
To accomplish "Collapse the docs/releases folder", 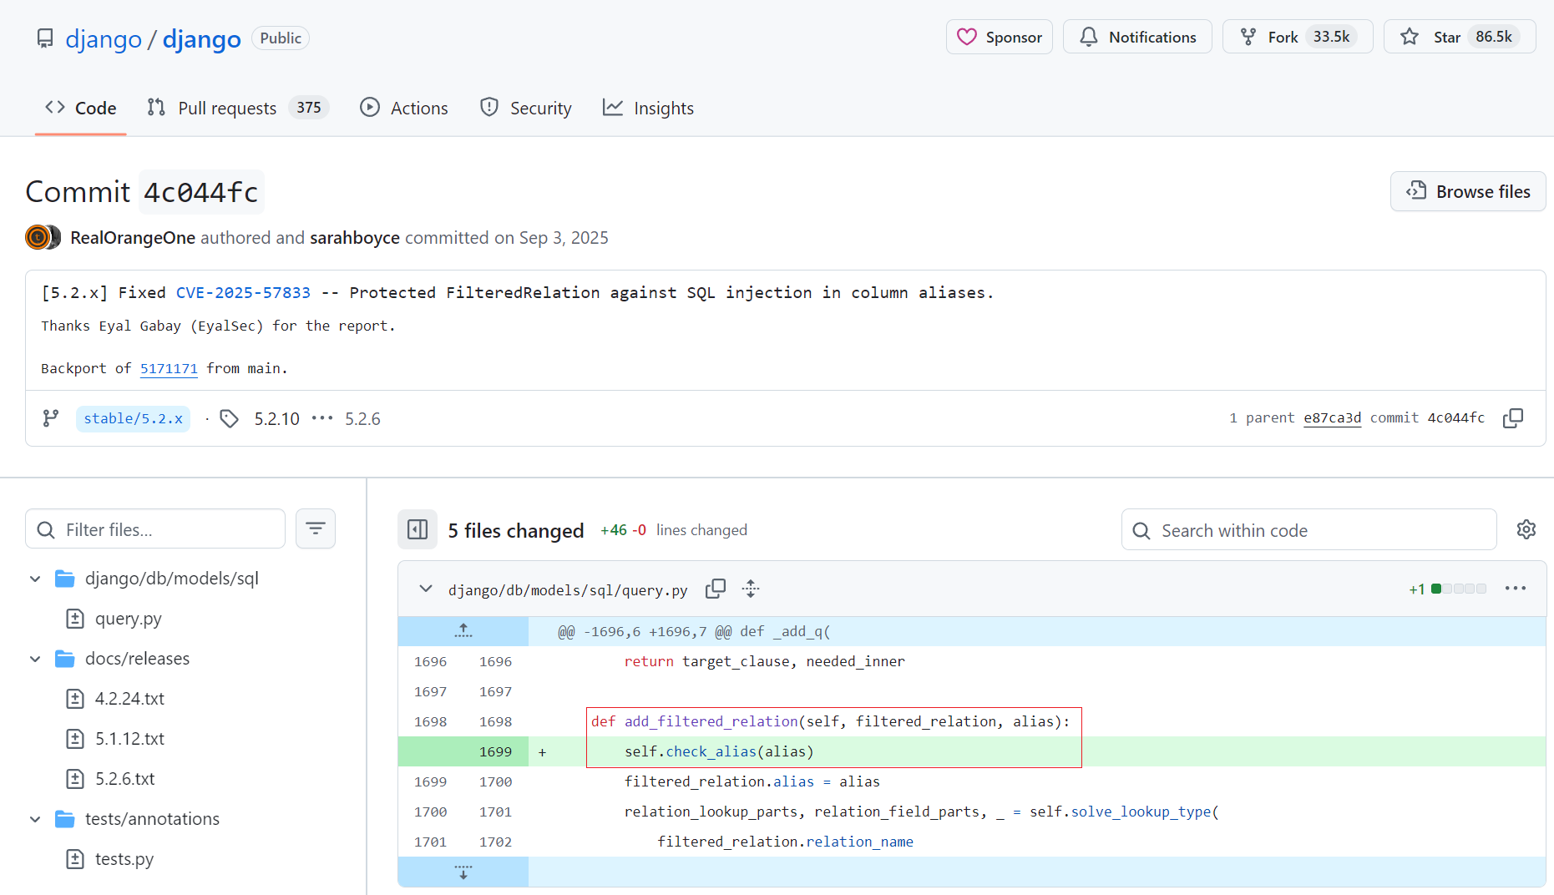I will [35, 659].
